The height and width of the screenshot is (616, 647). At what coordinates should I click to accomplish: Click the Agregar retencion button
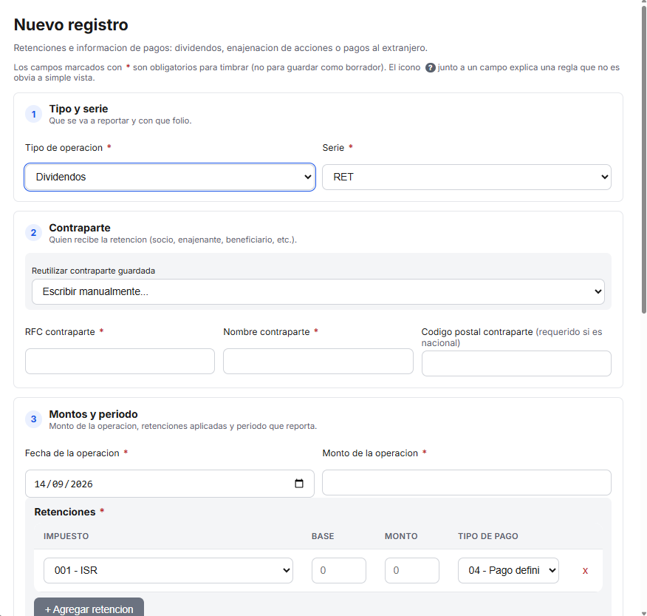point(89,608)
